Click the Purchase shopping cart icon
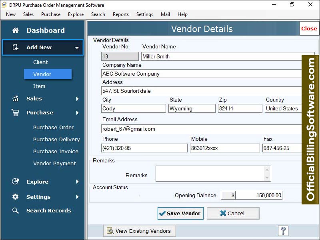Screen dimensions: 320x240 [16, 112]
